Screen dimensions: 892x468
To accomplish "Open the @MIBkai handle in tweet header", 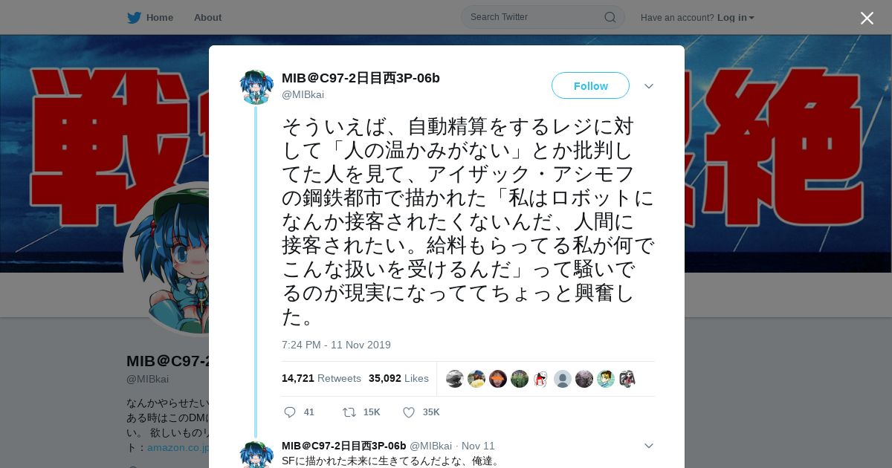I will (303, 94).
